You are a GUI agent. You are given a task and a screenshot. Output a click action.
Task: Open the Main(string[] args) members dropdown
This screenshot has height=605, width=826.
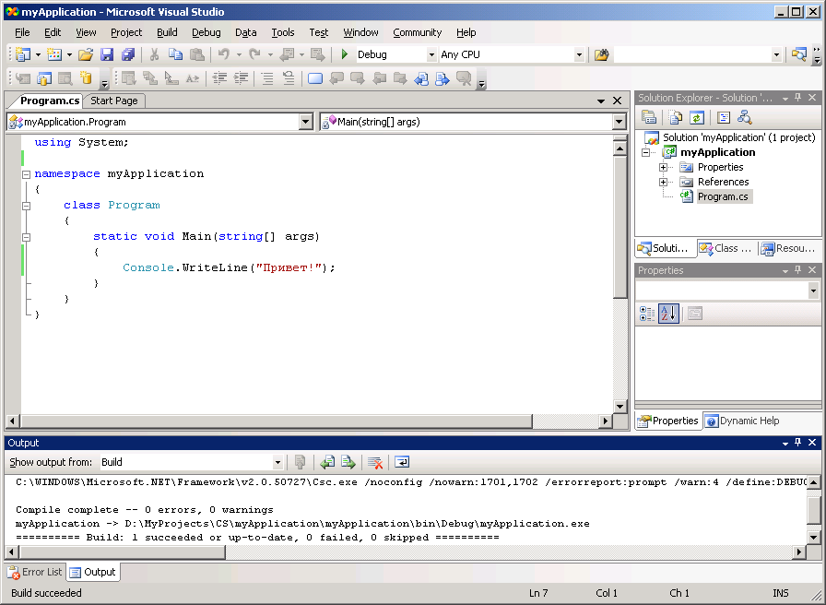tap(619, 122)
